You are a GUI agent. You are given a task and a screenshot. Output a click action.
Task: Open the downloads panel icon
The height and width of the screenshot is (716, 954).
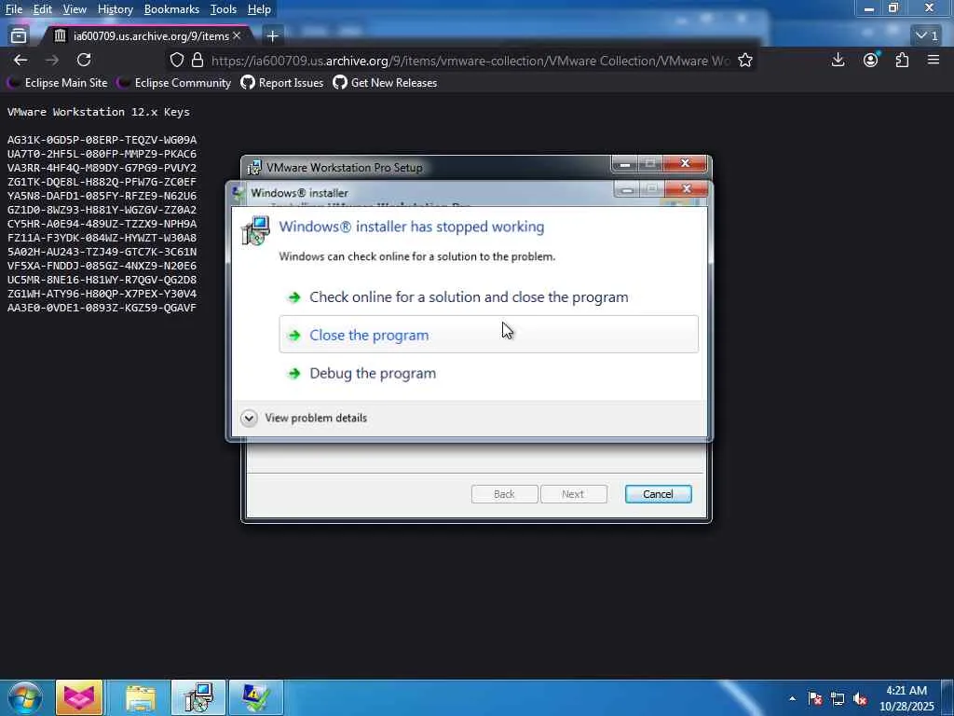pyautogui.click(x=838, y=60)
